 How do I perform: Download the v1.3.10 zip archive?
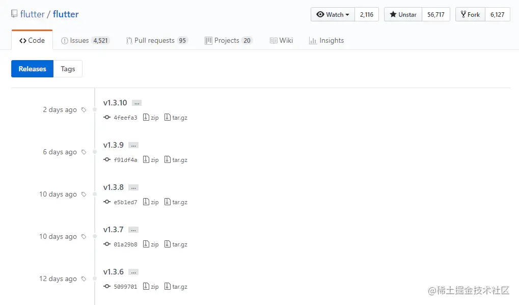point(151,118)
